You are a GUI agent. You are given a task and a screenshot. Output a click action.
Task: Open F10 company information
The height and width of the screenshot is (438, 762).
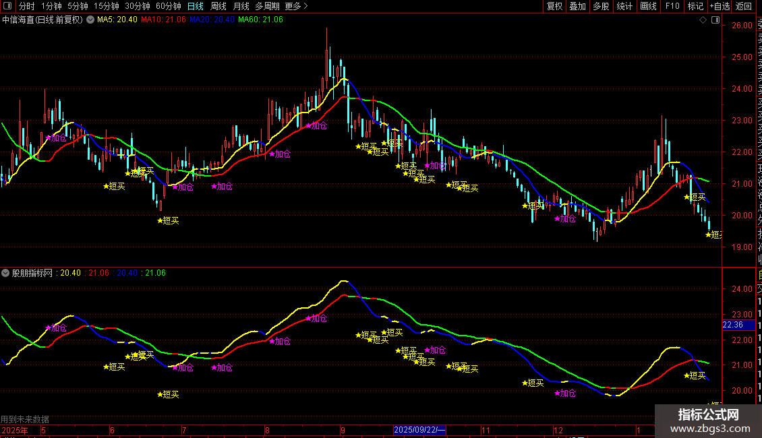click(x=672, y=6)
